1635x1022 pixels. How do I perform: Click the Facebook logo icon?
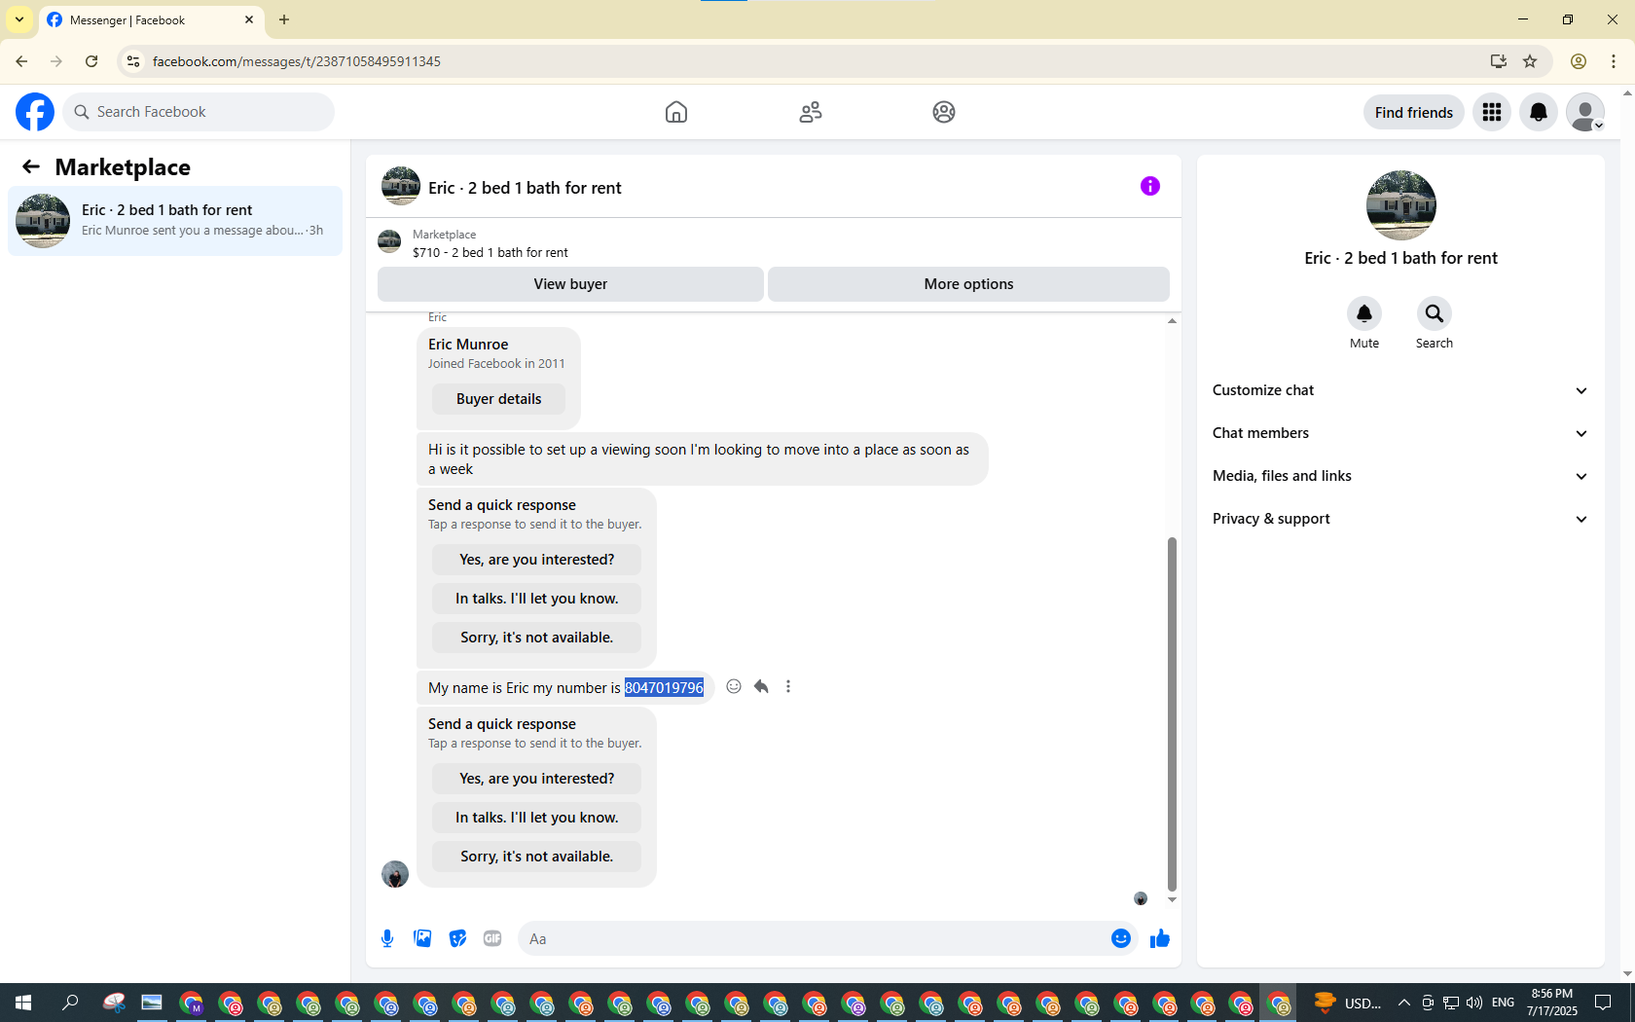(x=35, y=112)
